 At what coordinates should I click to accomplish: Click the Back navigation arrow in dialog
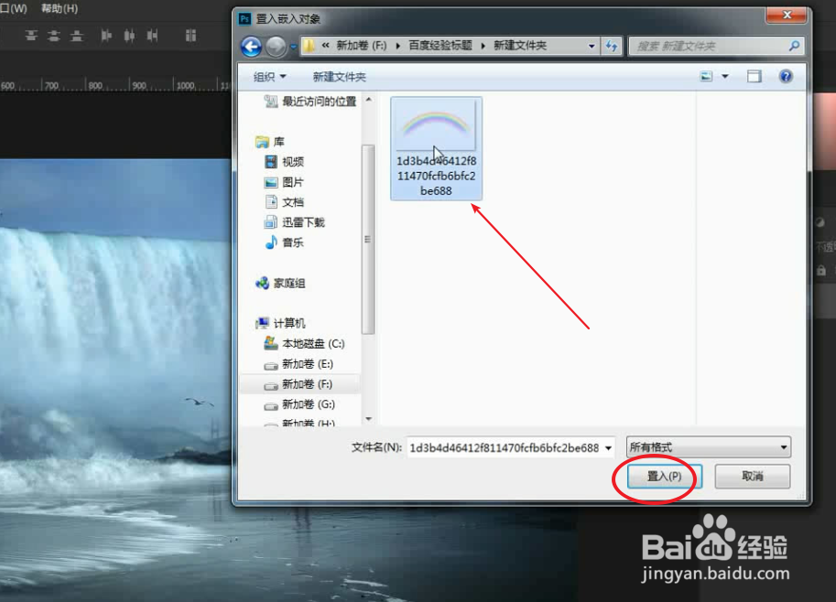tap(251, 47)
